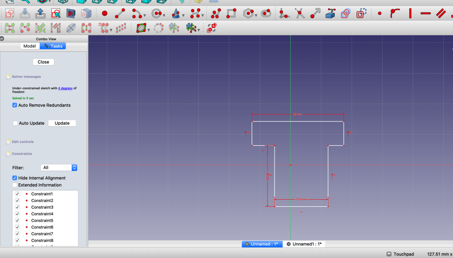Uncheck Auto Remove Redundants
Viewport: 453px width, 258px height.
pyautogui.click(x=15, y=105)
